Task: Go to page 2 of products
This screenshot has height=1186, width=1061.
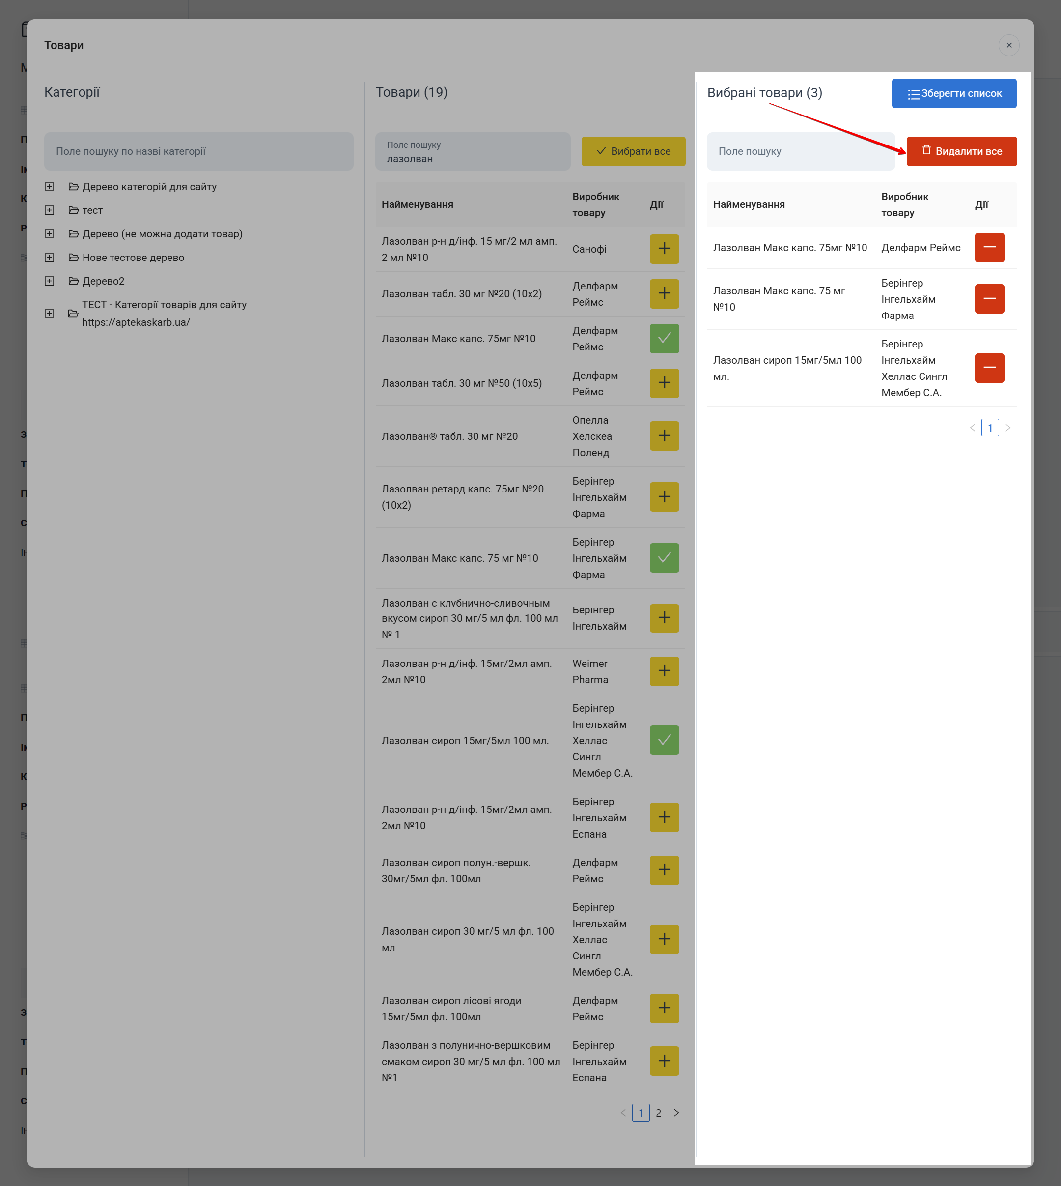Action: pos(658,1112)
